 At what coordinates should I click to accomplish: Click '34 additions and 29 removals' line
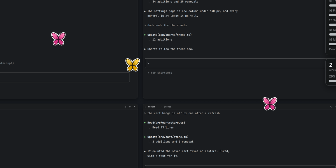[175, 2]
